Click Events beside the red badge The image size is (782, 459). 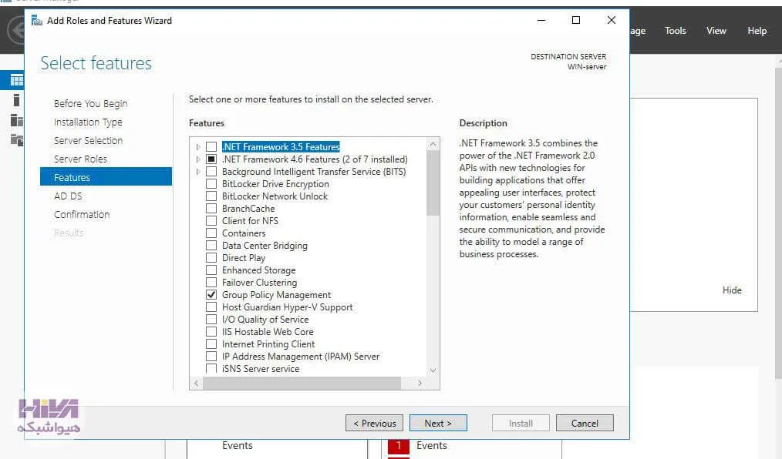431,446
